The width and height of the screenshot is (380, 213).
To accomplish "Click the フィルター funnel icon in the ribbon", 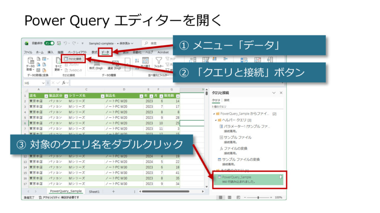I will click(x=159, y=60).
